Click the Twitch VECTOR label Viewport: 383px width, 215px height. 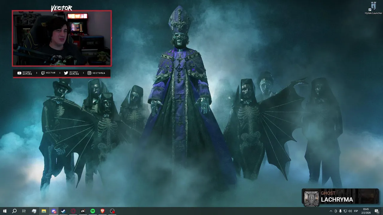48,73
